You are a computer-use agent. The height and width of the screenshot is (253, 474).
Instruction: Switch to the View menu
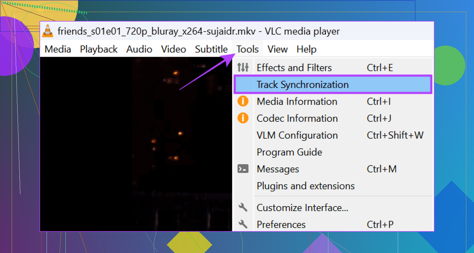pos(277,49)
